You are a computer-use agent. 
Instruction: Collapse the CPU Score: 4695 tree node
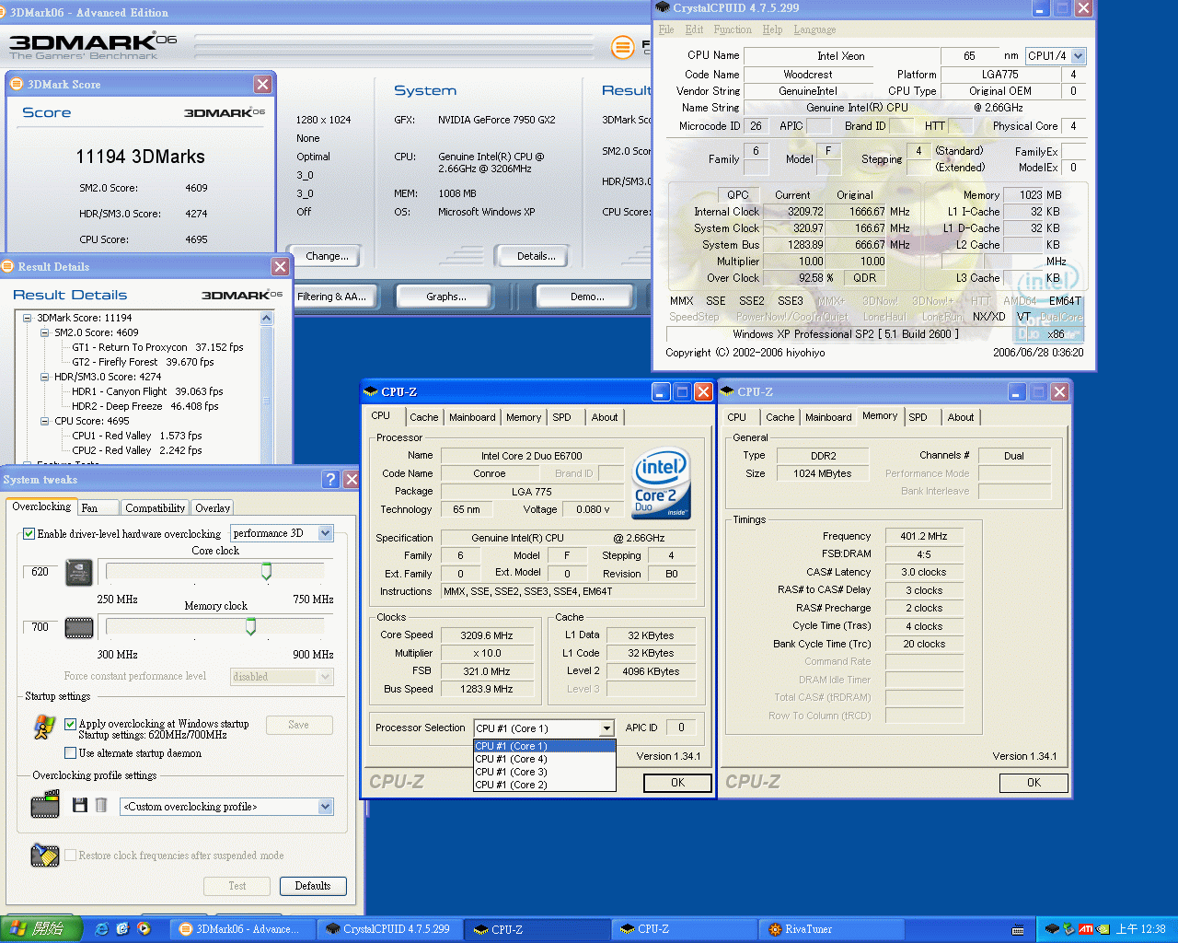click(44, 421)
